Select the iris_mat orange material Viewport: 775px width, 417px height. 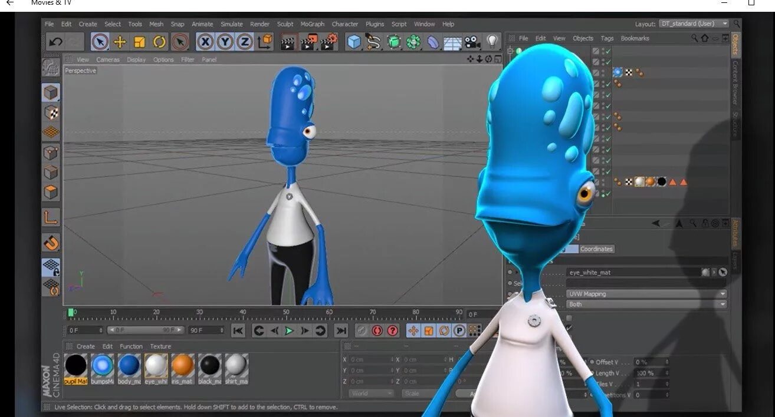183,369
